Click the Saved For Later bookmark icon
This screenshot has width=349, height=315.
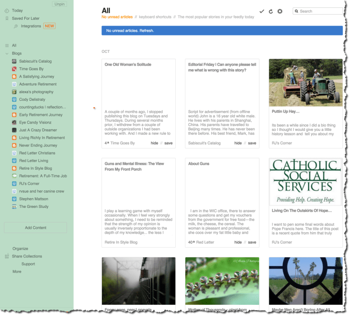(7, 18)
